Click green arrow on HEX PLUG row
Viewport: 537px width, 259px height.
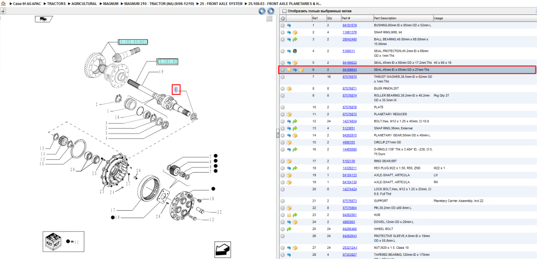[295, 168]
